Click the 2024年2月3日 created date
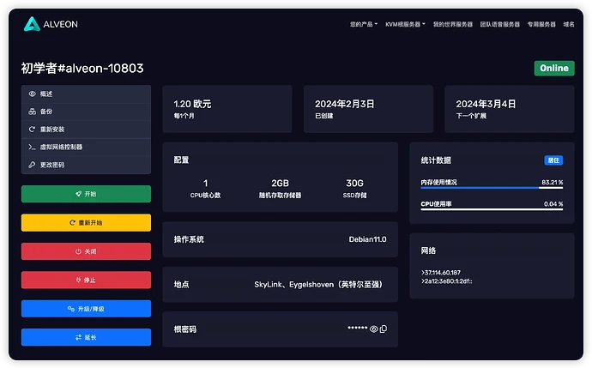Screen dimensions: 592x368 pos(344,104)
